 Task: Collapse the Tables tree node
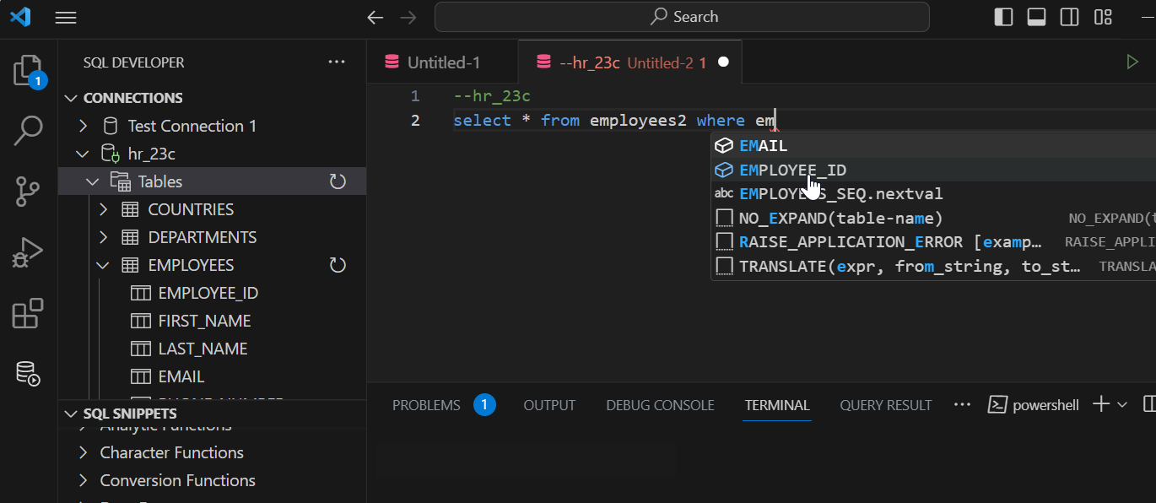point(93,181)
